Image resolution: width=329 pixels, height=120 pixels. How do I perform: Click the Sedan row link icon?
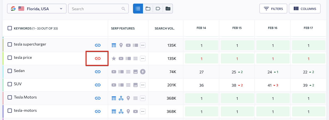point(98,72)
